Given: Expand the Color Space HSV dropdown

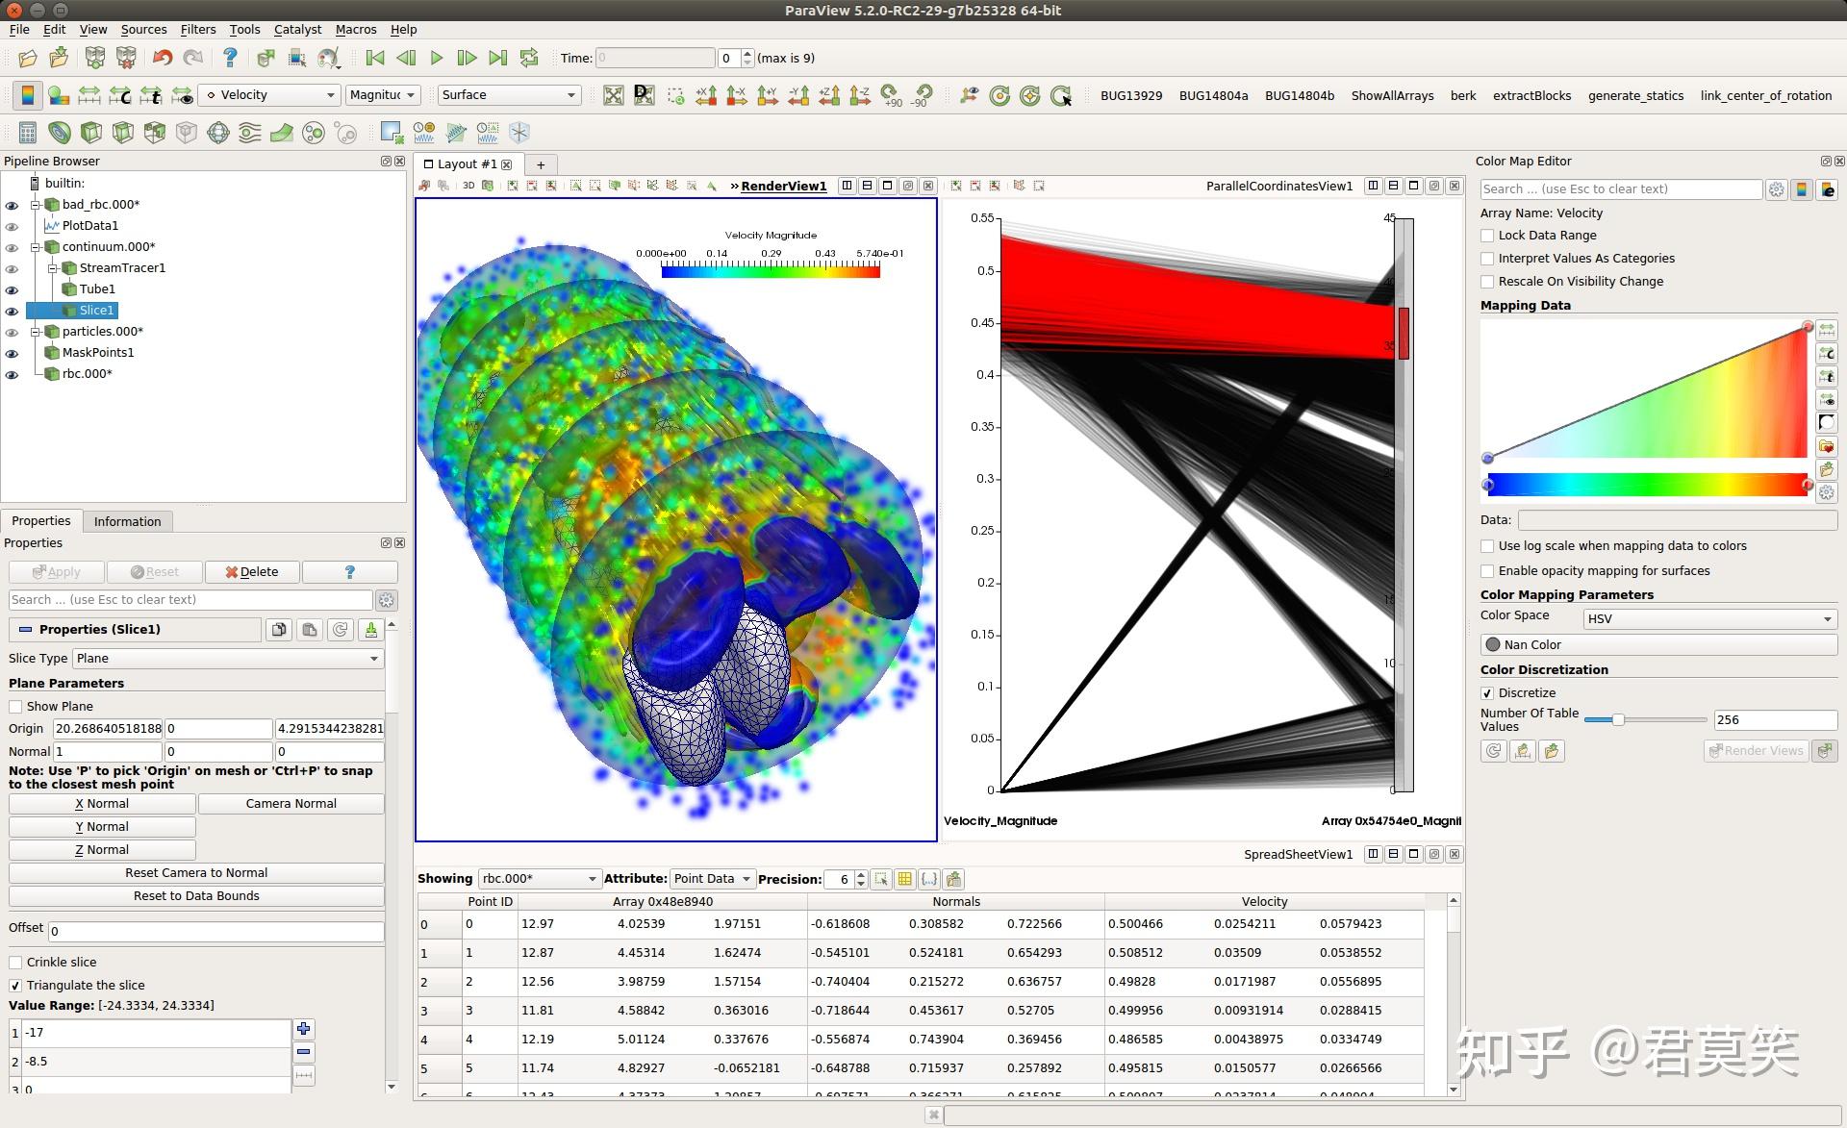Looking at the screenshot, I should point(1708,619).
